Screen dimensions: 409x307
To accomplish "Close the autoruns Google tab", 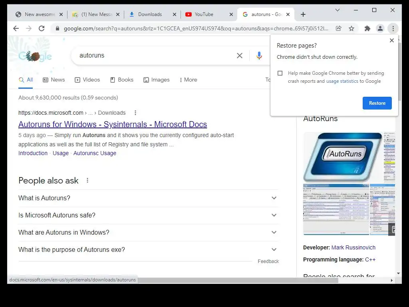I will point(288,14).
